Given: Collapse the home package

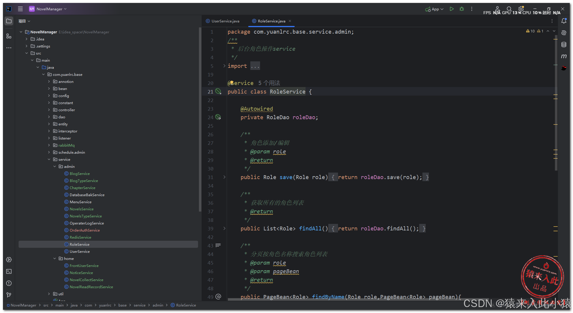Looking at the screenshot, I should point(55,258).
